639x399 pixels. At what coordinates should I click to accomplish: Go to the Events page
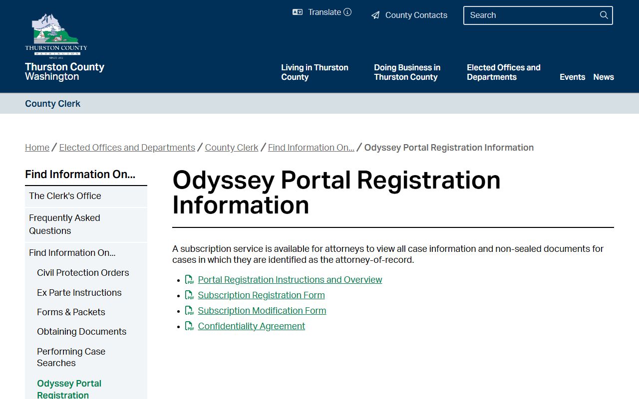[x=572, y=77]
